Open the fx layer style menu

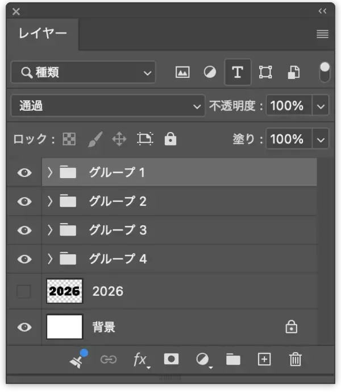pos(141,360)
